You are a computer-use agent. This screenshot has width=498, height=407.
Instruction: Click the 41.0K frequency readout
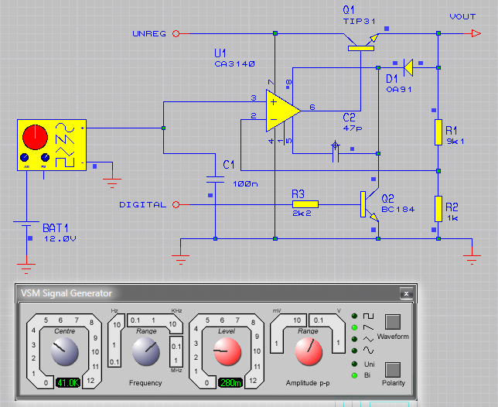pyautogui.click(x=68, y=382)
